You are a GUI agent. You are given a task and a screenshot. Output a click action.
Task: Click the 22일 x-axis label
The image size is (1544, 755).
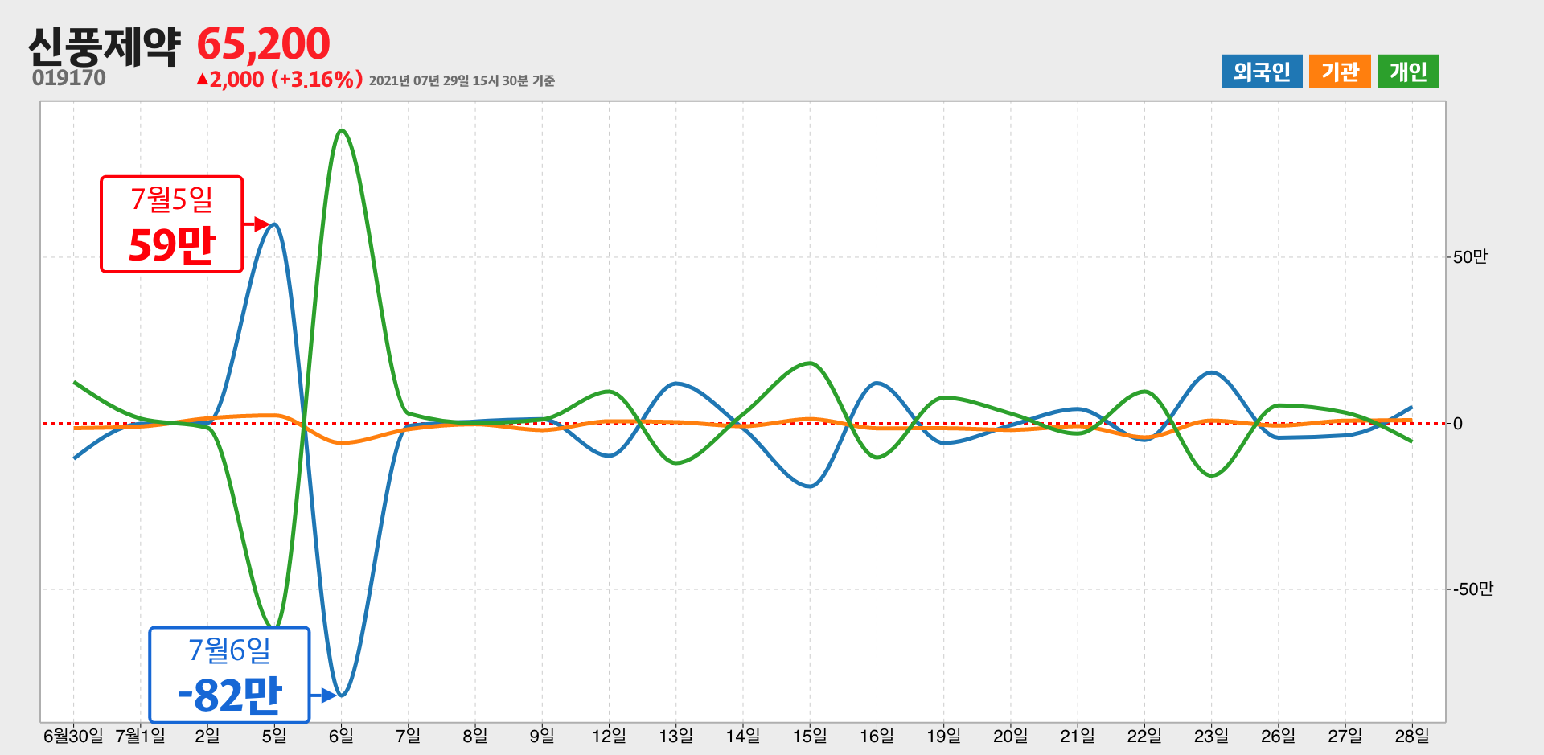point(1144,736)
